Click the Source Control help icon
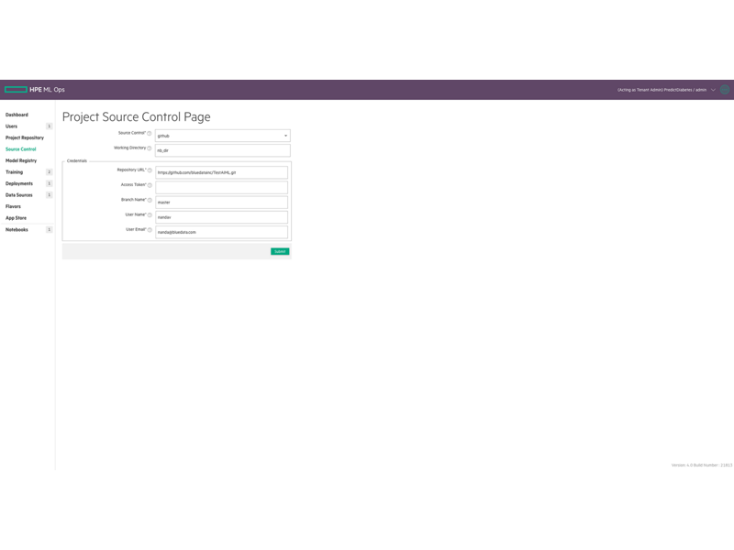The image size is (734, 550). point(150,133)
